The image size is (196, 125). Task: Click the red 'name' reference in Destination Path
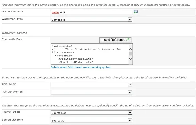(x=55, y=12)
